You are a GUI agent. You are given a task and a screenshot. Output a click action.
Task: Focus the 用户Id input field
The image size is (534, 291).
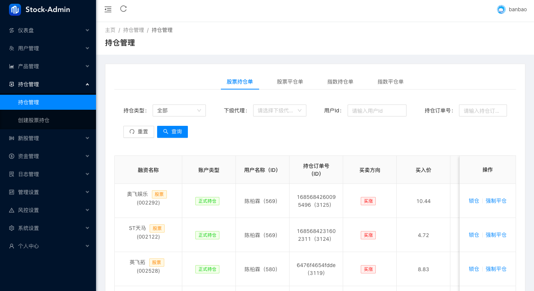click(377, 110)
